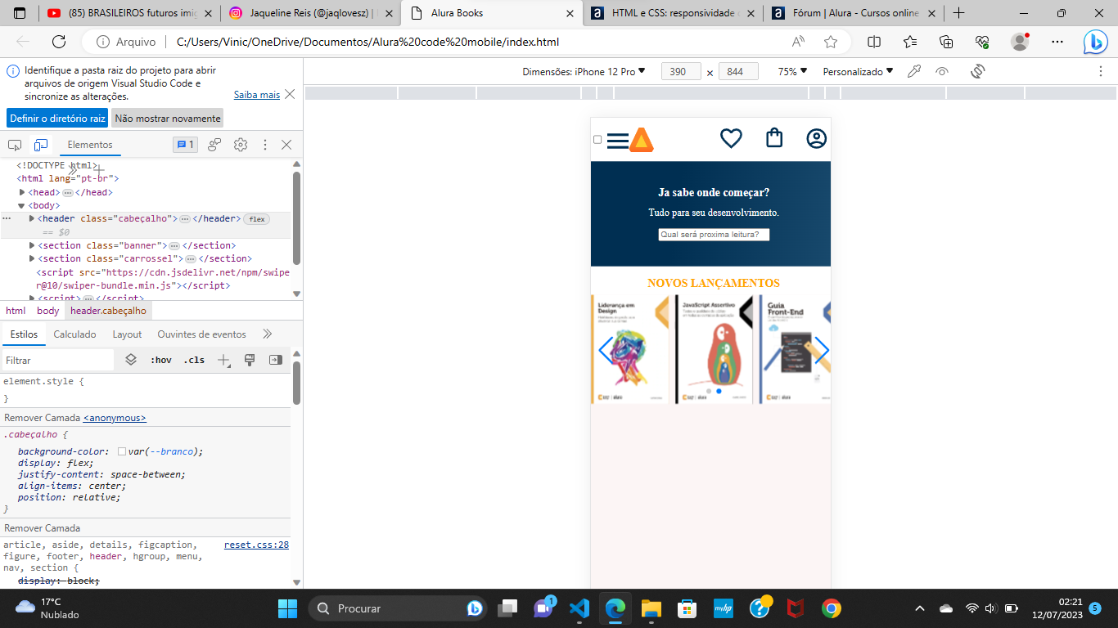Click Não mostrar novamente button

tap(167, 118)
